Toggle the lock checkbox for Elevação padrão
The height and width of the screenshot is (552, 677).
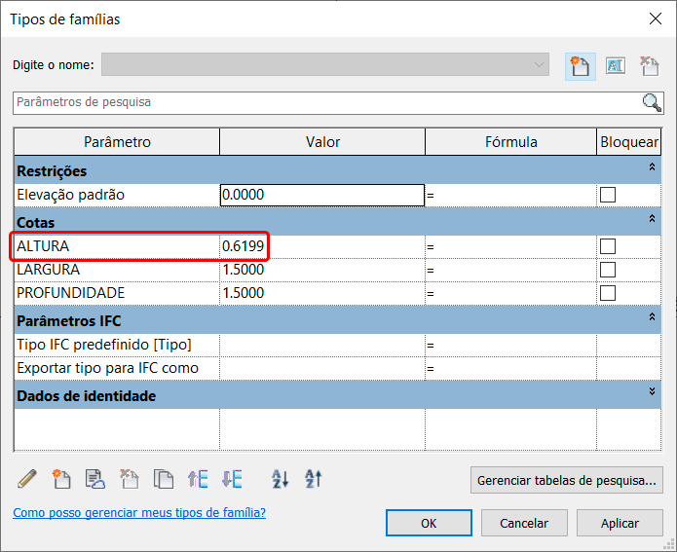608,195
